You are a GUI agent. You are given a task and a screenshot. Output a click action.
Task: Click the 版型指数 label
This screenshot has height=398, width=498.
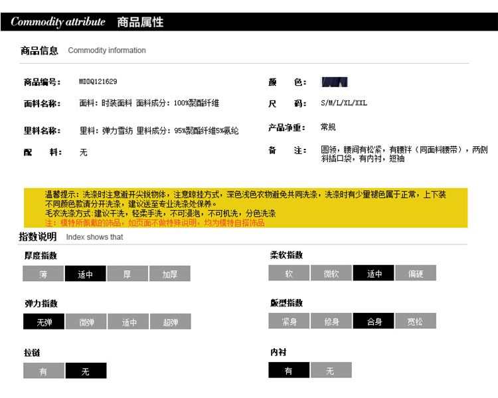(x=286, y=303)
